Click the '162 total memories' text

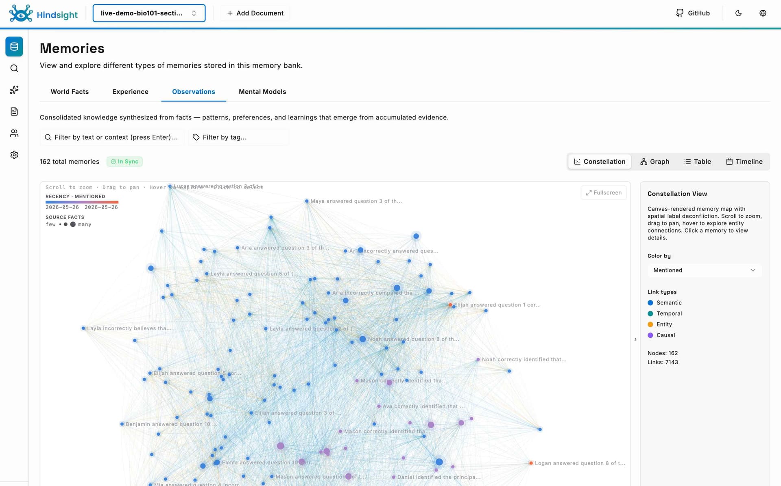[x=70, y=162]
